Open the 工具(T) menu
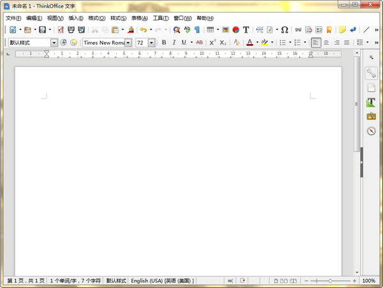383x288 pixels. (x=161, y=18)
